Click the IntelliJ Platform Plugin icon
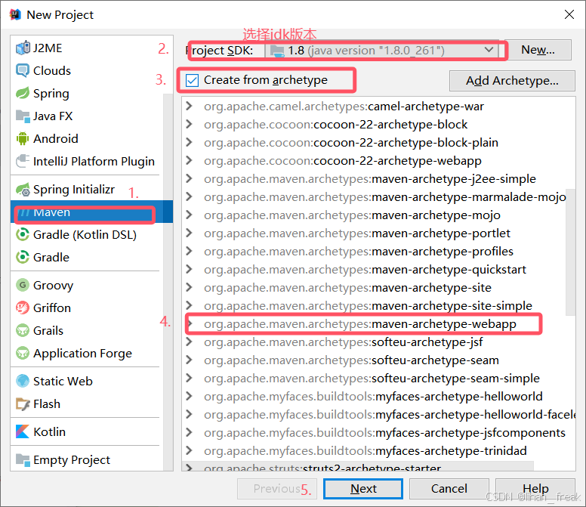The image size is (586, 507). click(23, 161)
